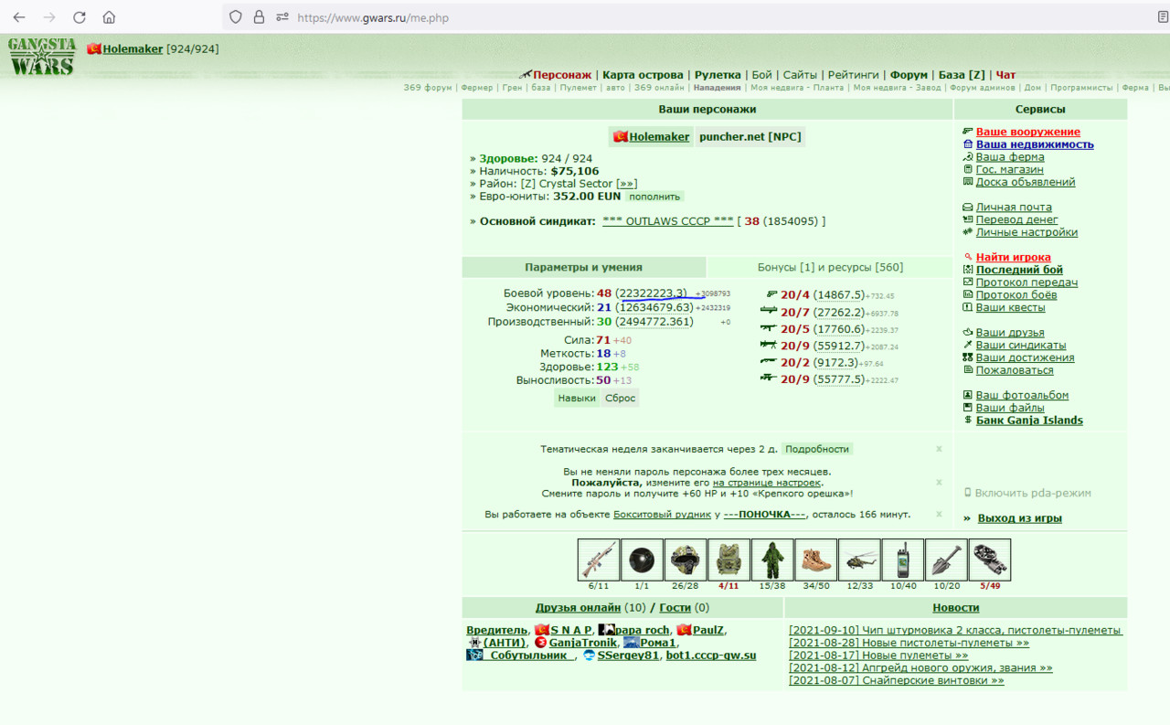Open news item Снайперские винтовки
1170x725 pixels.
click(896, 681)
